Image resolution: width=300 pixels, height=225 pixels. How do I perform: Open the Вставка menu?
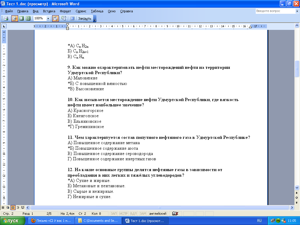tap(49, 11)
